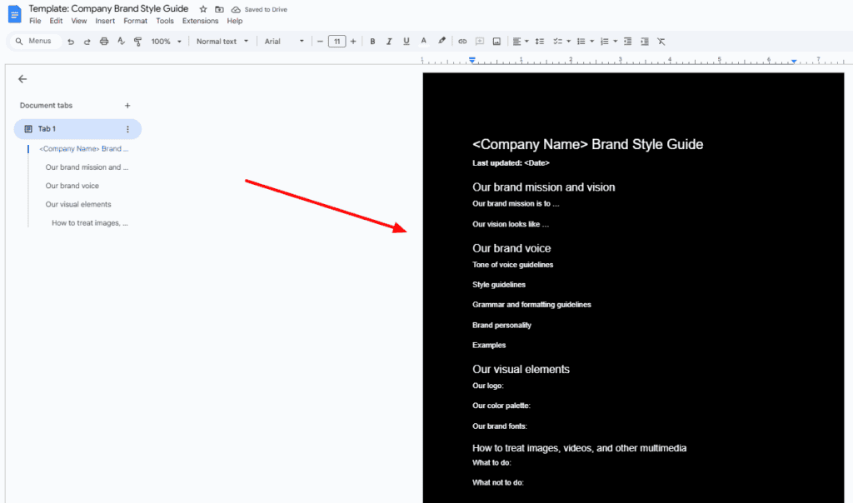Viewport: 853px width, 503px height.
Task: Open the font family dropdown showing Arial
Action: (282, 41)
